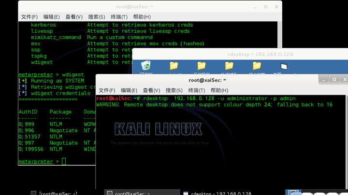This screenshot has width=348, height=195.
Task: Open 搜索(S) menu in front terminal
Action: coord(174,90)
